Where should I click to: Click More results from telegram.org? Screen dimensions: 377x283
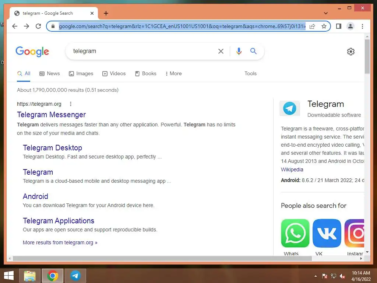pos(60,242)
